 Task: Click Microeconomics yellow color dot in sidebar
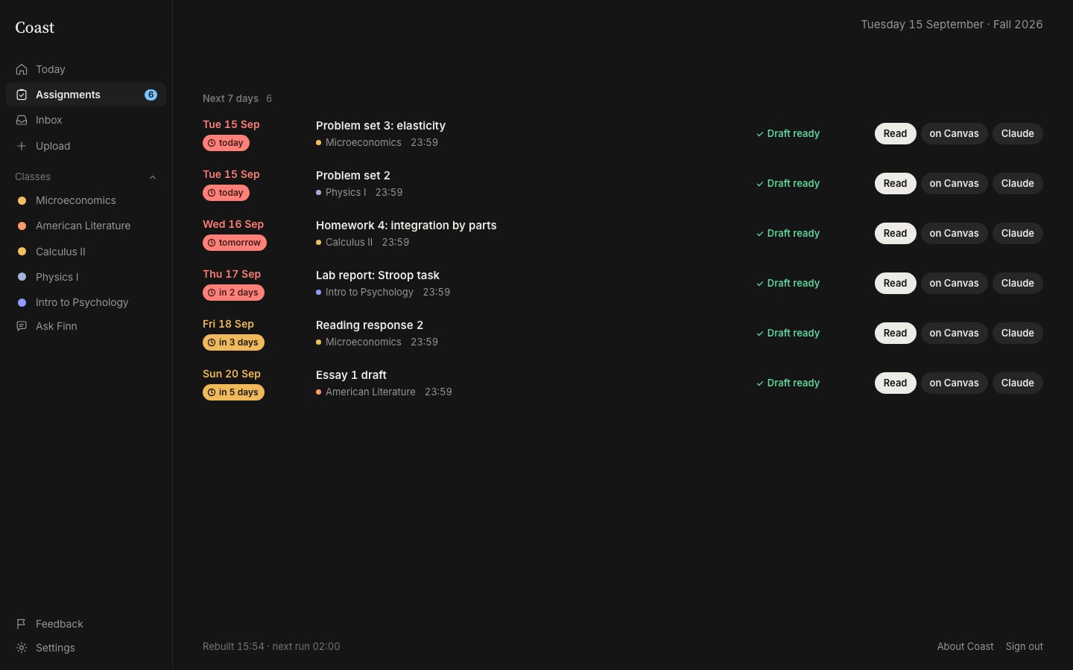[22, 200]
